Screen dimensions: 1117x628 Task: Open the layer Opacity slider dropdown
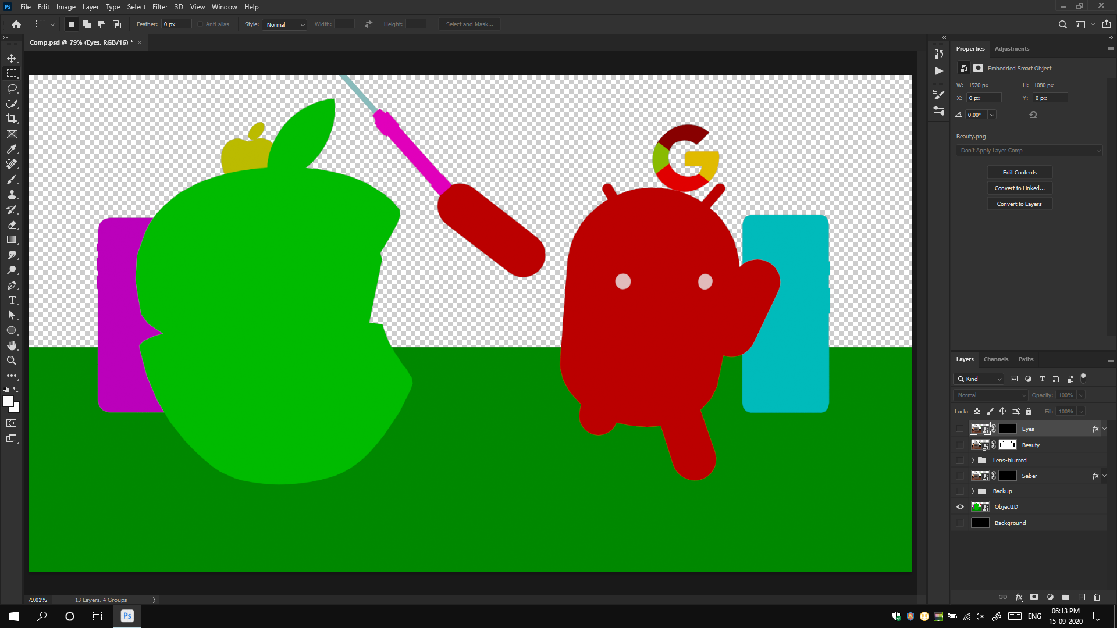coord(1081,395)
